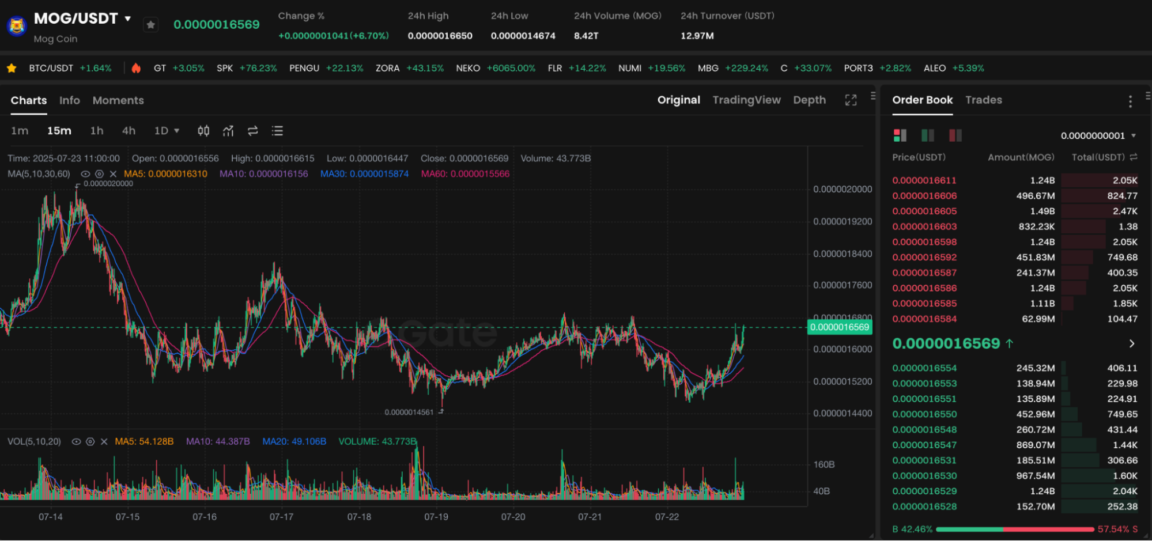This screenshot has height=541, width=1152.
Task: Expand the arrow beside last price
Action: [1132, 344]
